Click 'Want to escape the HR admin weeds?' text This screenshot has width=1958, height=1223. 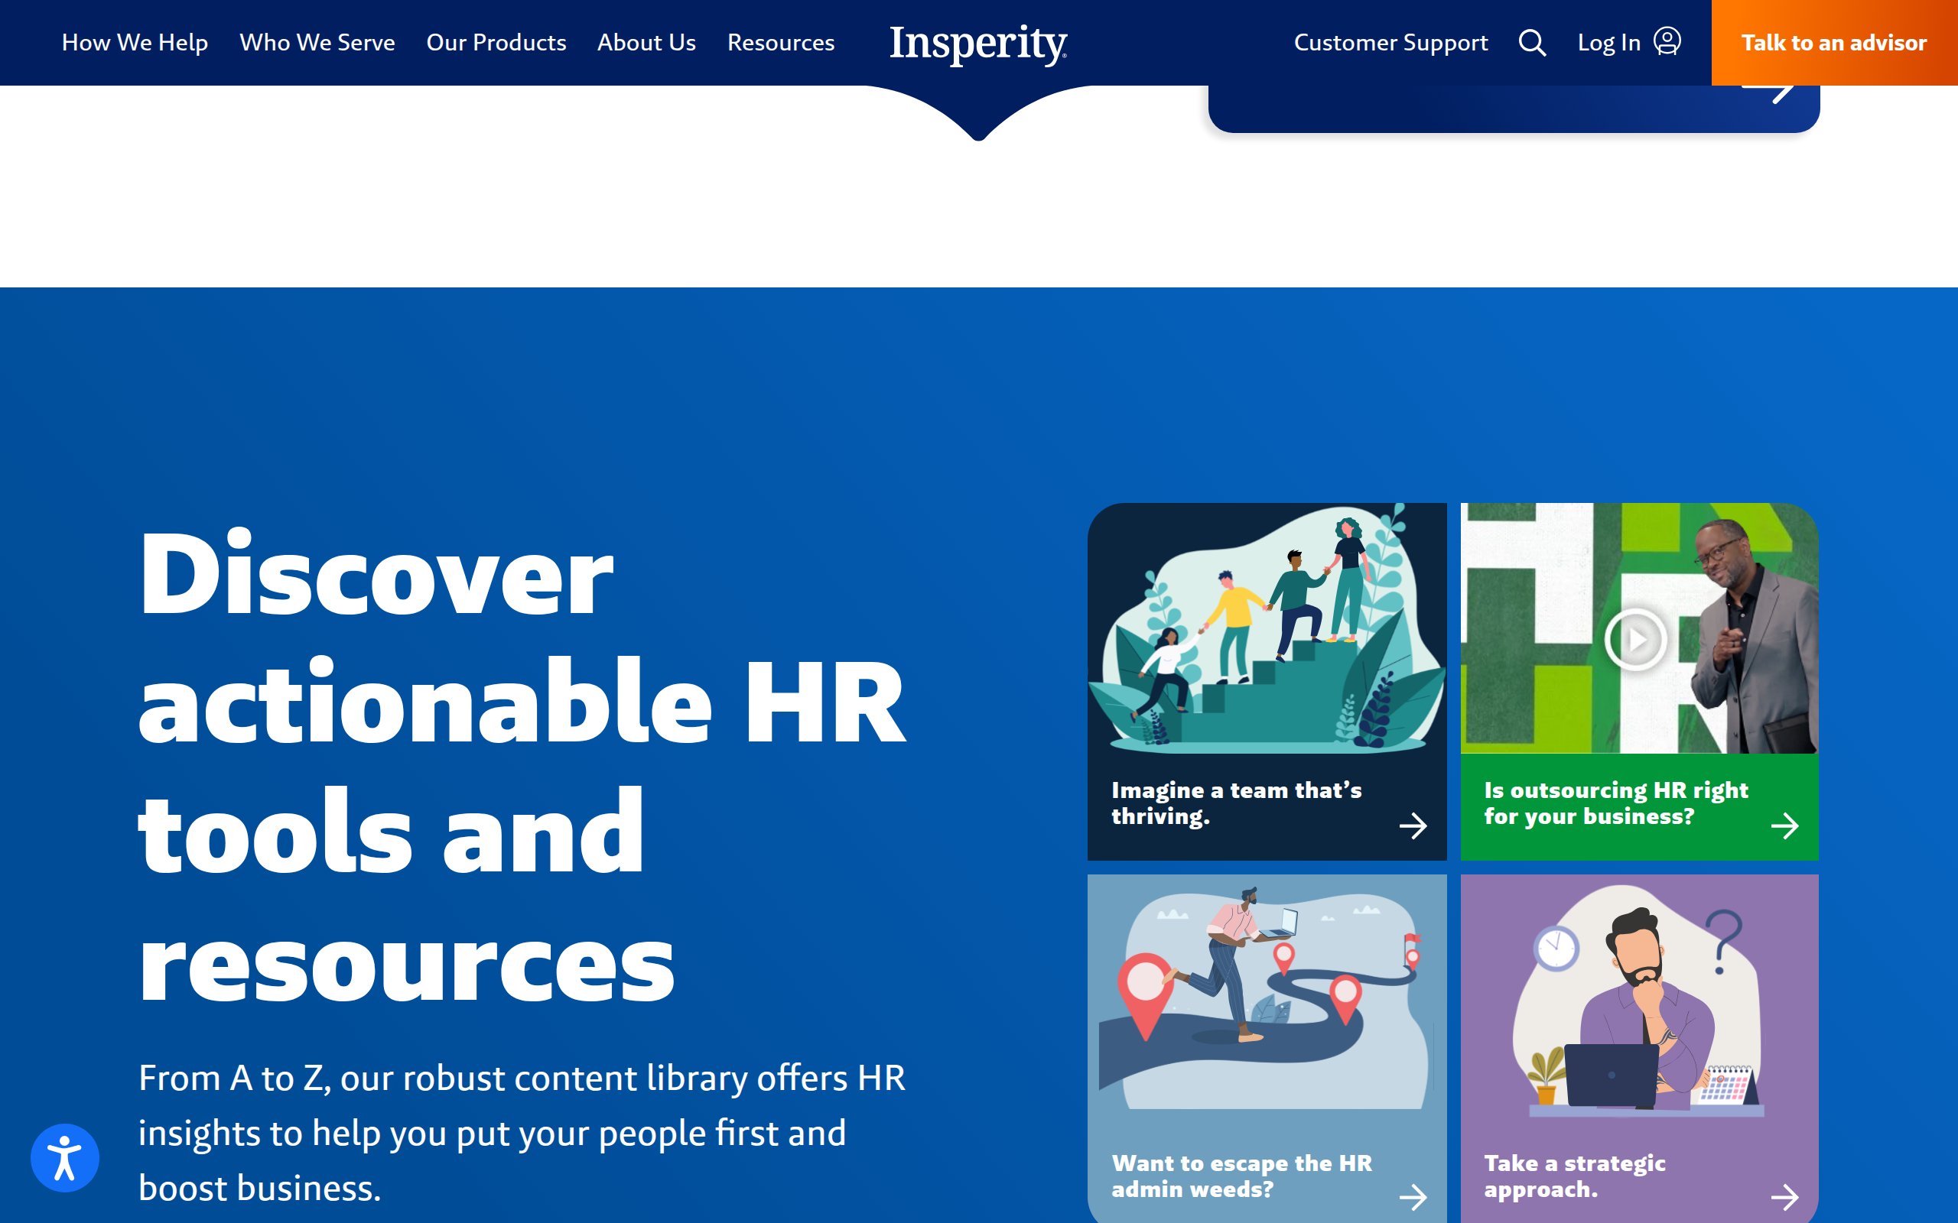click(1241, 1176)
